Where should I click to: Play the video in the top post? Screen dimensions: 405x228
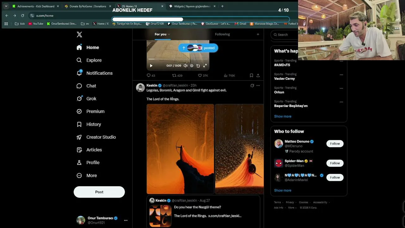click(151, 66)
